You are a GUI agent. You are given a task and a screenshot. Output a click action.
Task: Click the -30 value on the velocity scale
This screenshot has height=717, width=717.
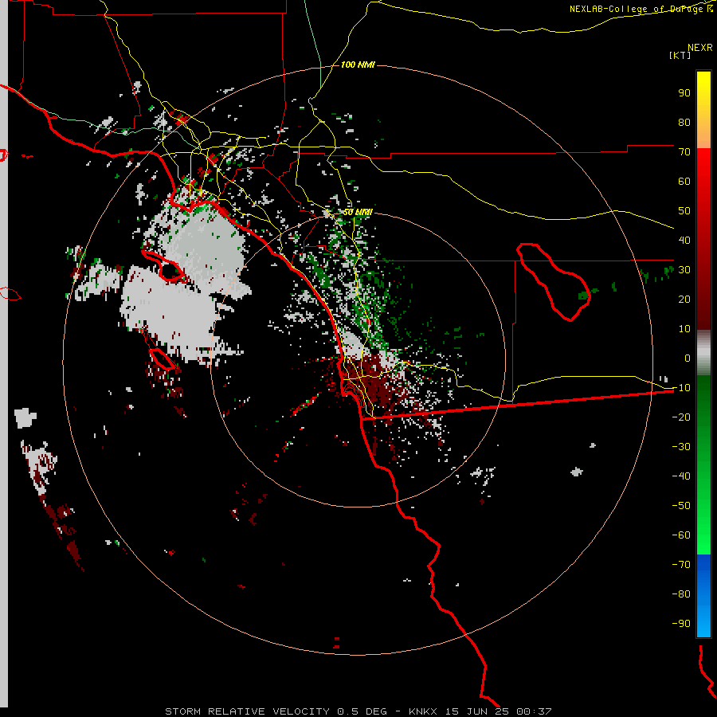[681, 447]
